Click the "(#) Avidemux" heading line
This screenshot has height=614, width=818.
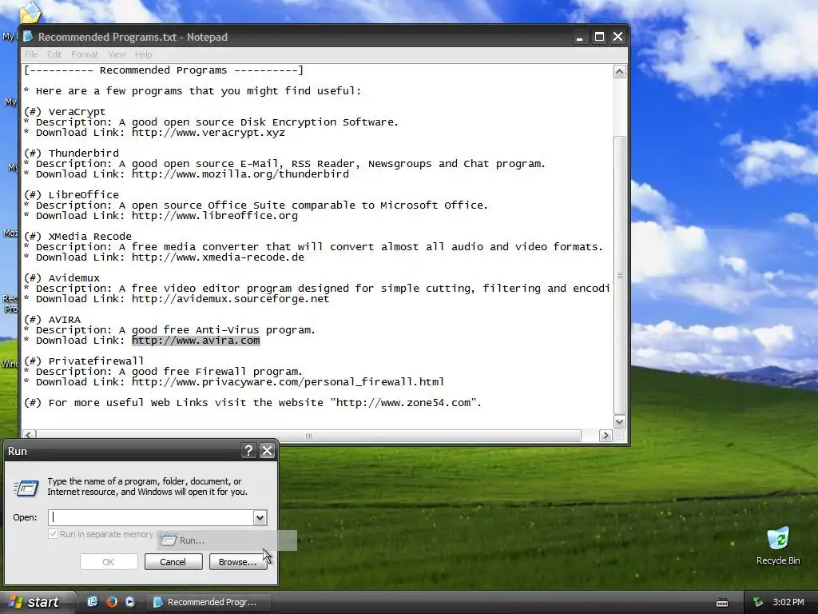[x=62, y=277]
